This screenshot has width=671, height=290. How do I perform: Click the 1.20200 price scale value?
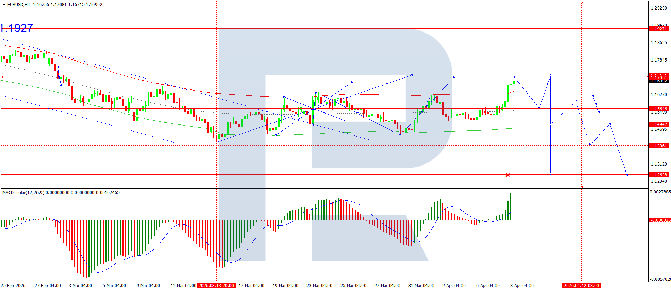(x=659, y=8)
